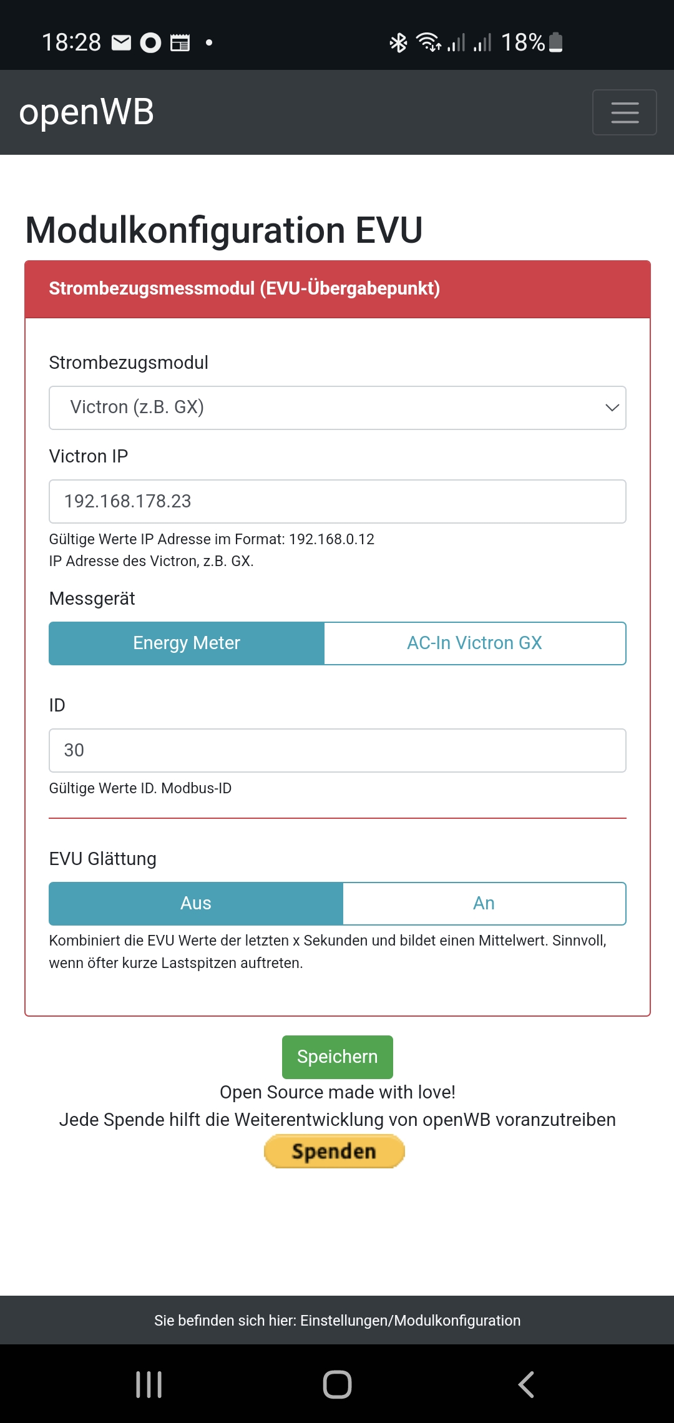Click 'Sie befinden sich hier' footer text
Screen dimensions: 674x1423
338,1320
